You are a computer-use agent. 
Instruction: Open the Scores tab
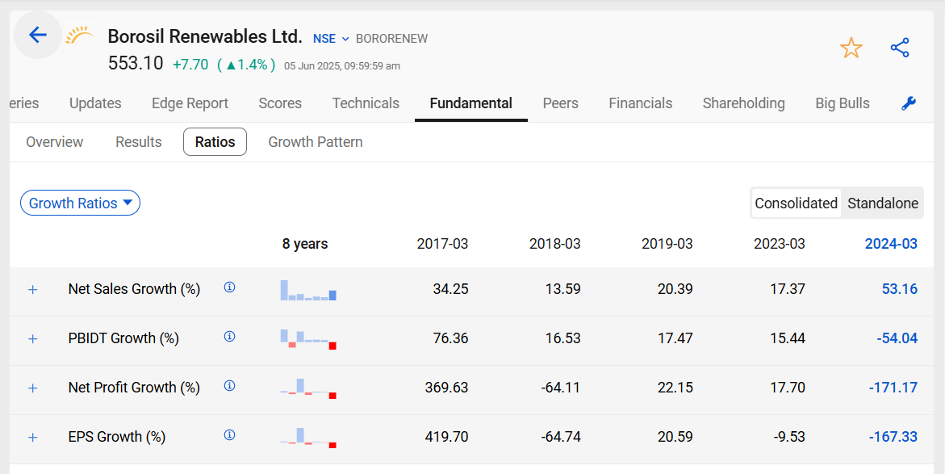(x=280, y=103)
